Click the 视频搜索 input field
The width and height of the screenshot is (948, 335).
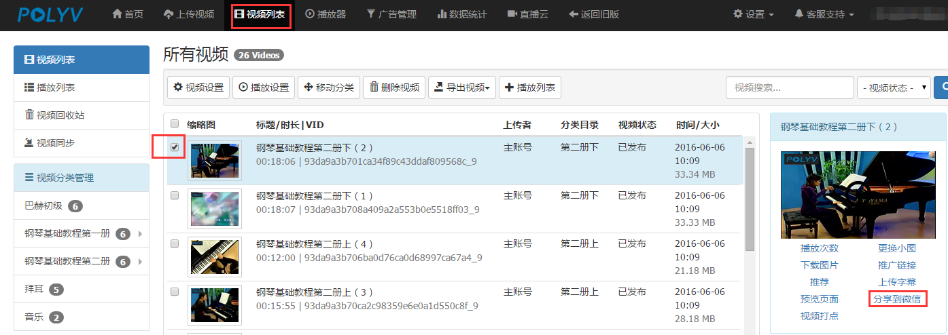[789, 87]
